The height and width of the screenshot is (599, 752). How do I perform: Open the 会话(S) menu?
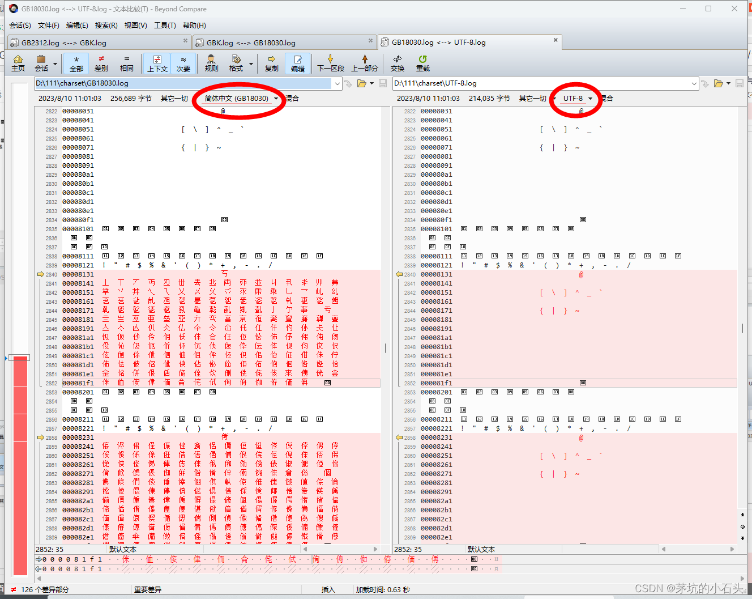tap(20, 25)
